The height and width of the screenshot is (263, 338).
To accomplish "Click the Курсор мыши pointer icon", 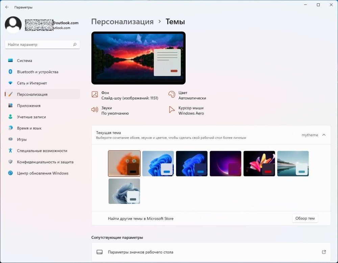I will click(x=172, y=110).
